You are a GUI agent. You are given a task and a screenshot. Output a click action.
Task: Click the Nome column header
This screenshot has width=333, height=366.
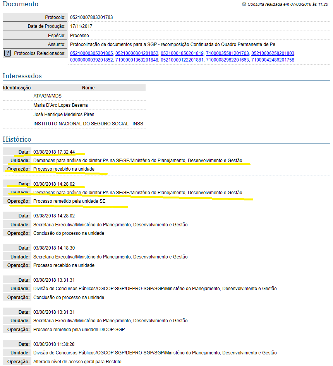(88, 88)
